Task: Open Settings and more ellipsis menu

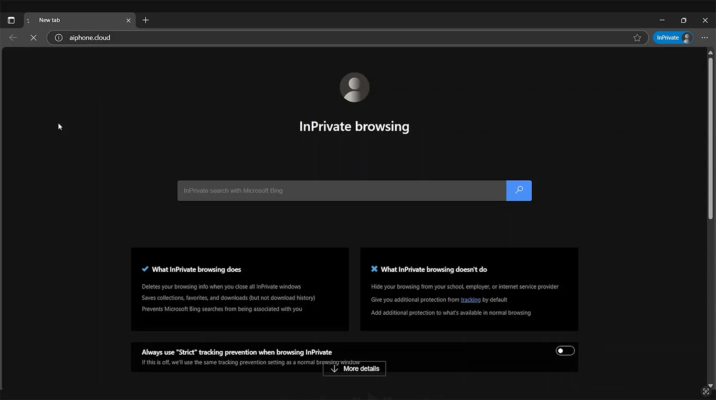Action: coord(705,38)
